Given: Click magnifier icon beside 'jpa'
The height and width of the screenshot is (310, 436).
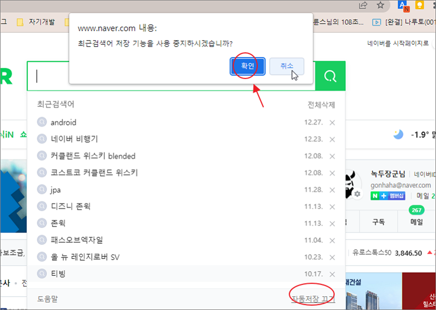Looking at the screenshot, I should (42, 190).
